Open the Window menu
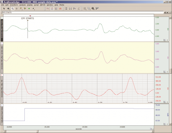Screen dimensions: 172x133 [50, 5]
